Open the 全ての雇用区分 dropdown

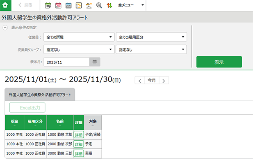[x=151, y=37]
